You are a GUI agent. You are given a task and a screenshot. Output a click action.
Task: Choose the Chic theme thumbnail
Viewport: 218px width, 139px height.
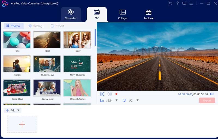[17, 40]
